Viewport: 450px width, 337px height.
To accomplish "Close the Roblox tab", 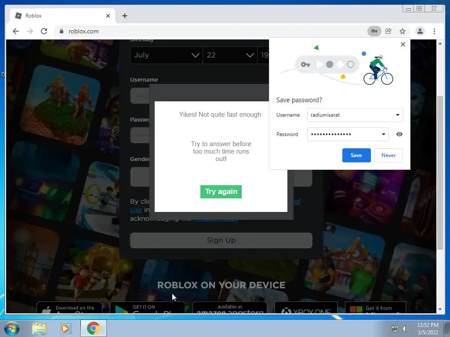I will pyautogui.click(x=108, y=16).
